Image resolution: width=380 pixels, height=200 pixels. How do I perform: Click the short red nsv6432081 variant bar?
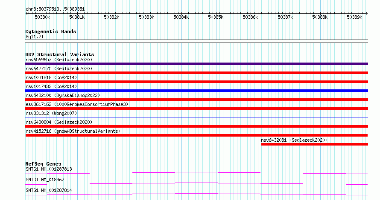click(315, 144)
